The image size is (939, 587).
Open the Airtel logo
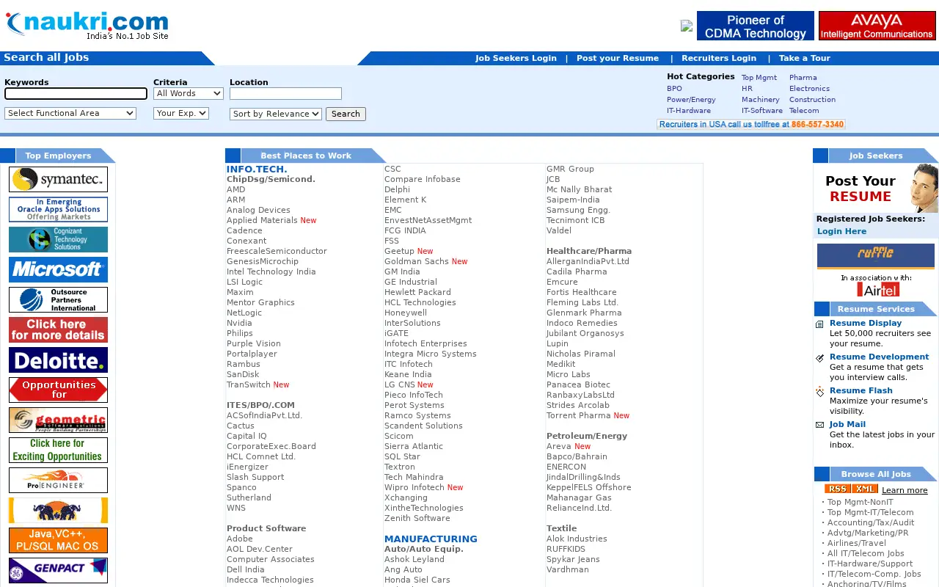click(x=878, y=289)
